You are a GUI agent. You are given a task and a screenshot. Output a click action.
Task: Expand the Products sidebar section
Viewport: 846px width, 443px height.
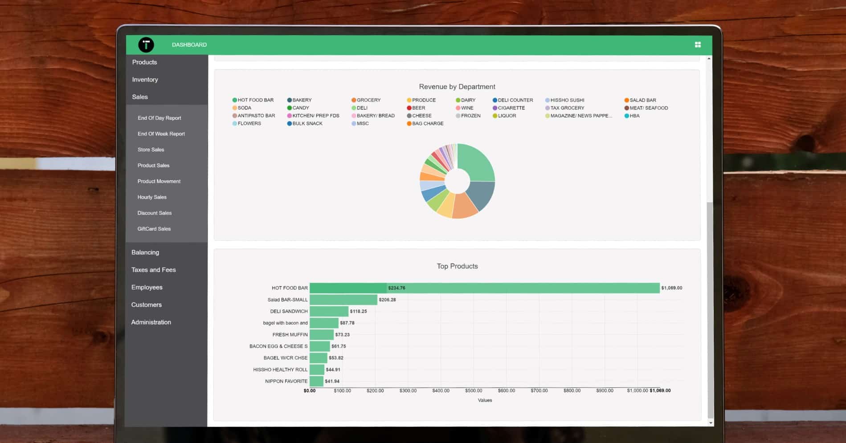tap(144, 62)
